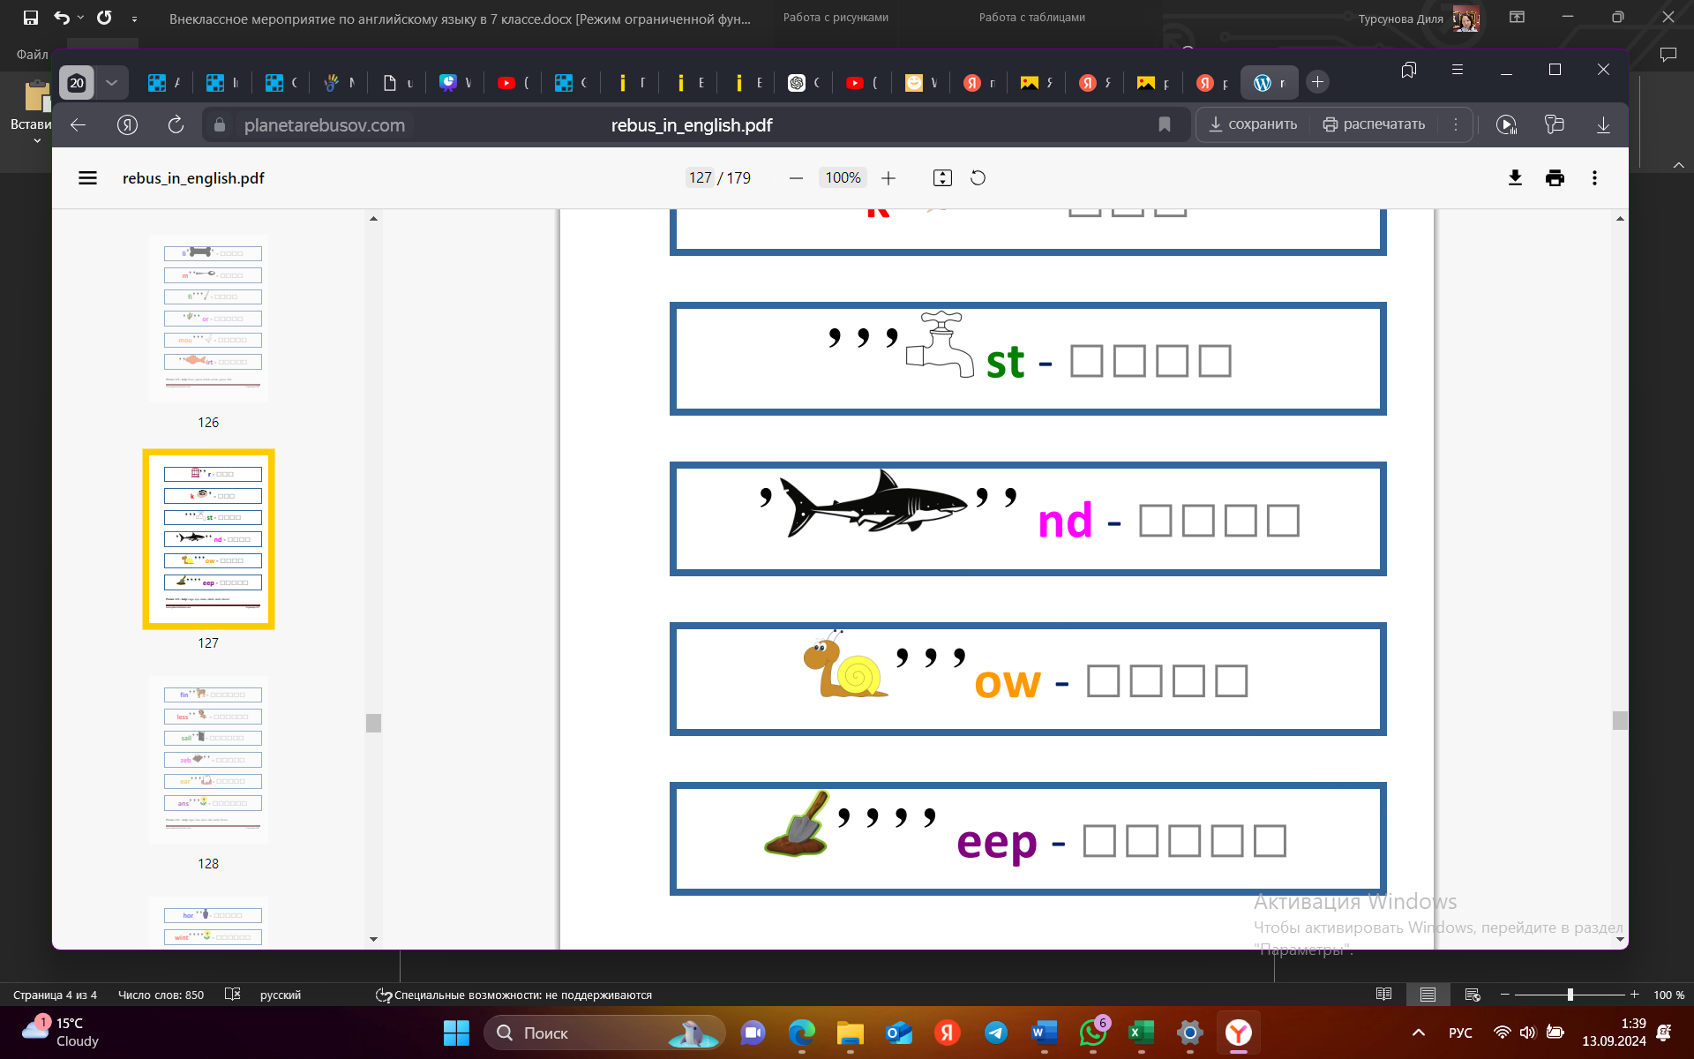Print the PDF via printer icon
The image size is (1694, 1059).
[x=1555, y=178]
